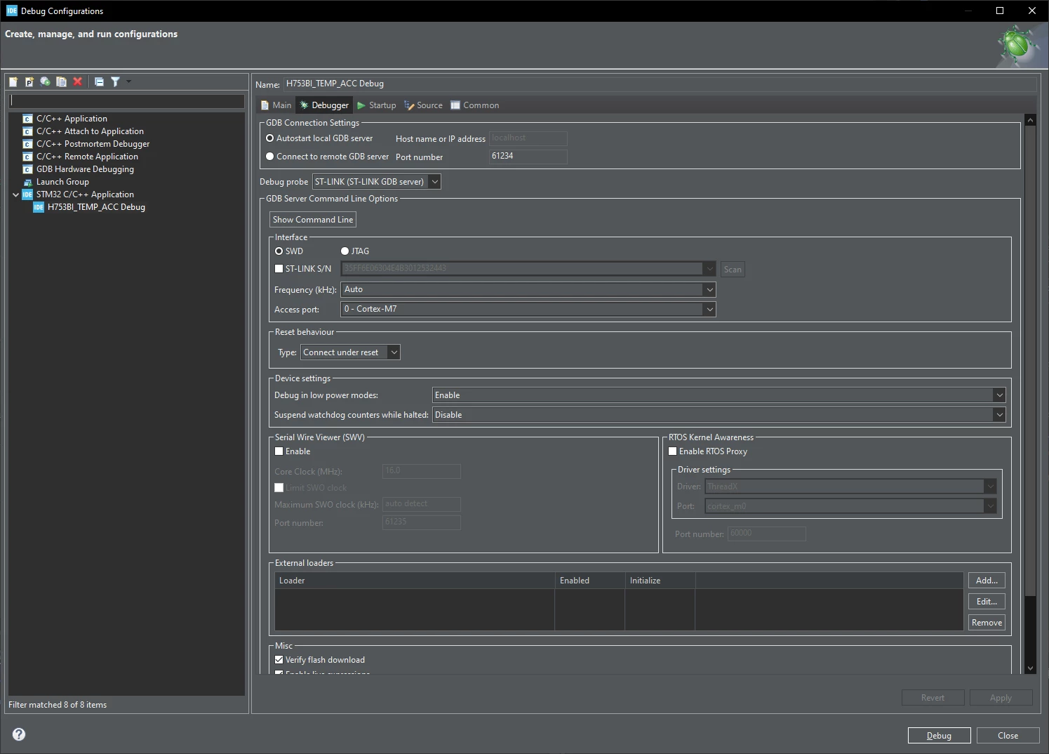Open the filter launch configurations icon

pyautogui.click(x=115, y=81)
